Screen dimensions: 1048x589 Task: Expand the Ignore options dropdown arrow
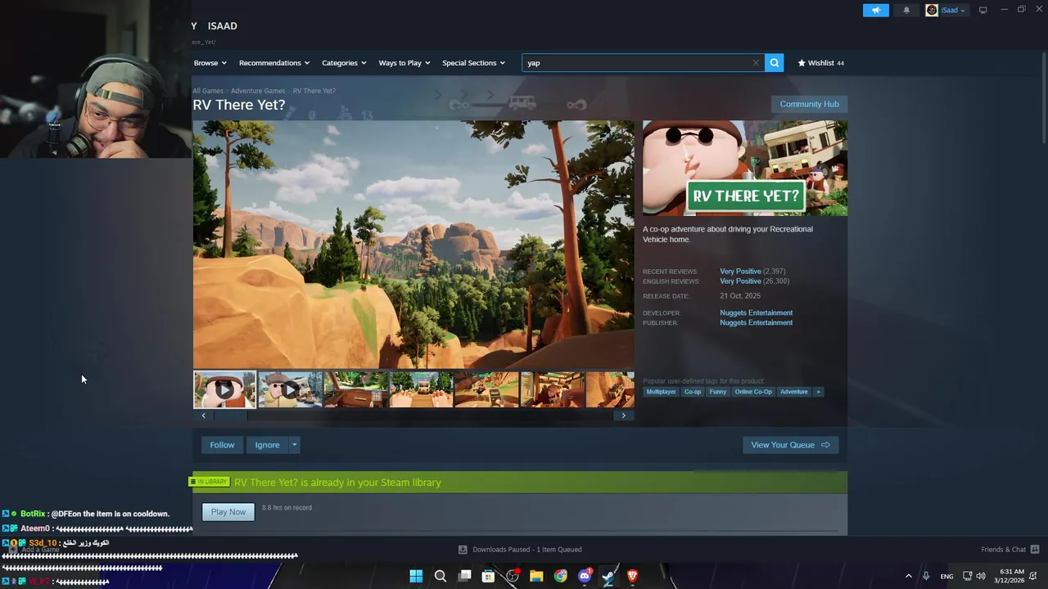[x=295, y=445]
